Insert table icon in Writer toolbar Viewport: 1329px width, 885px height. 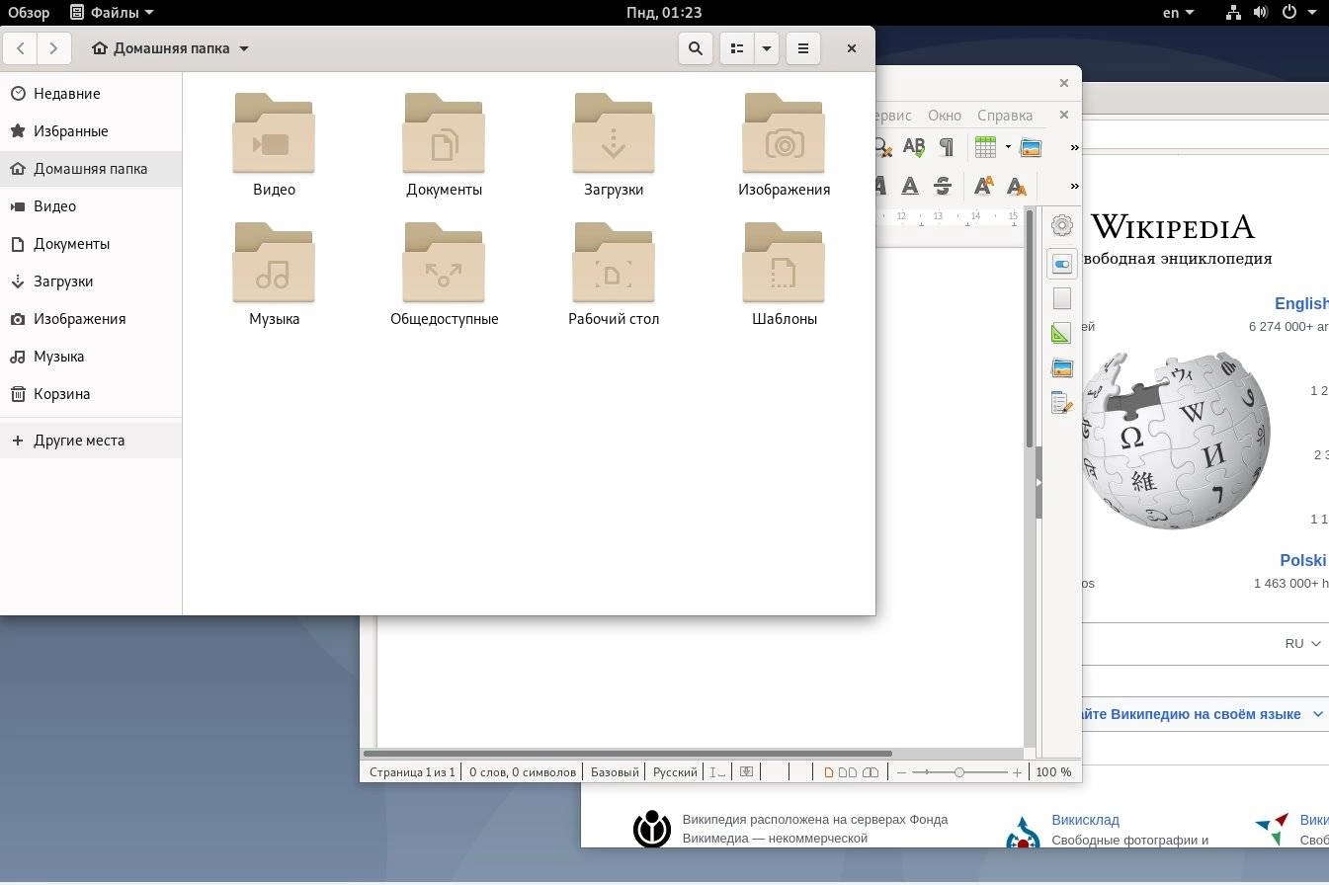tap(985, 147)
